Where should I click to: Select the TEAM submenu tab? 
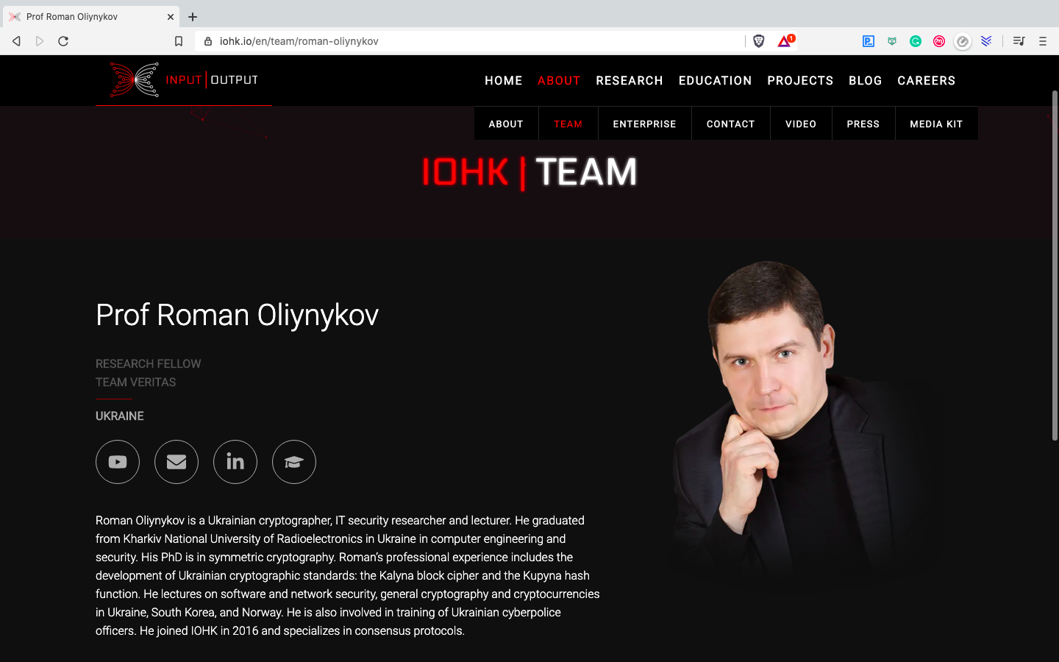click(568, 124)
